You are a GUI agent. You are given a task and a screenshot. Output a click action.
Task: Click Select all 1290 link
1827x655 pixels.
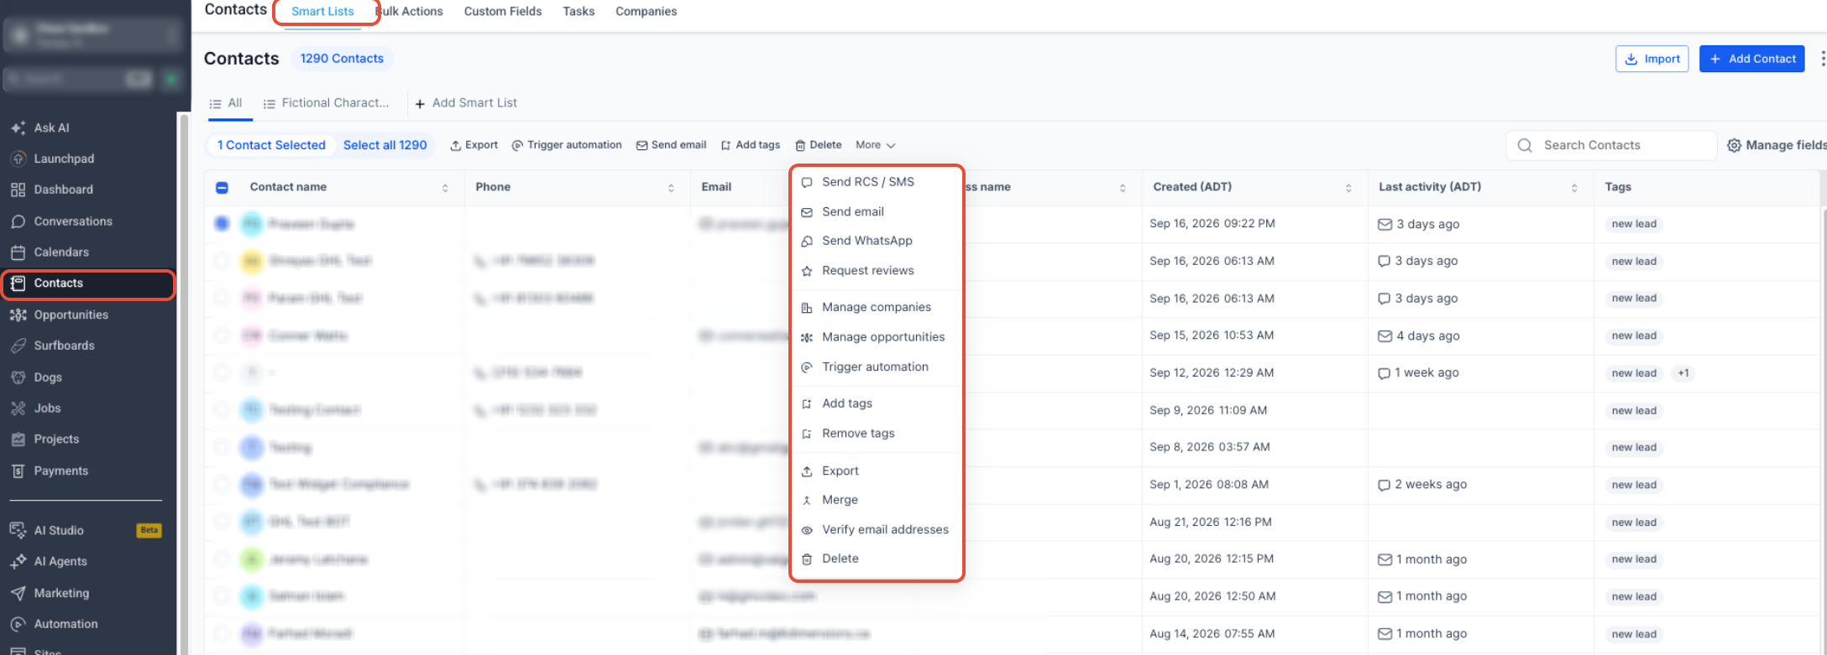[385, 145]
